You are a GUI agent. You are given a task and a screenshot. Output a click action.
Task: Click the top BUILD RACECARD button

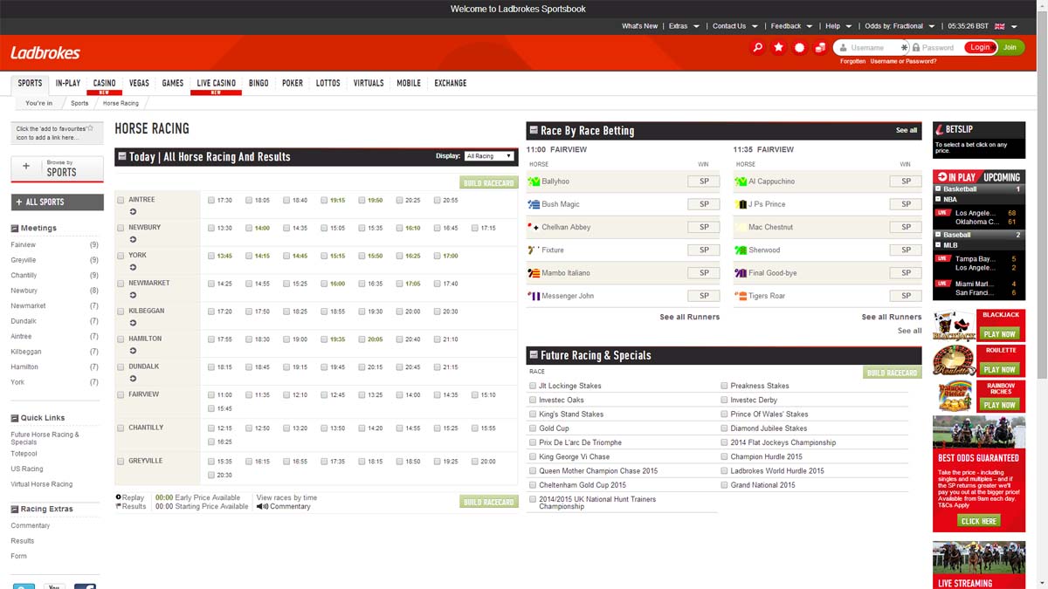point(489,183)
